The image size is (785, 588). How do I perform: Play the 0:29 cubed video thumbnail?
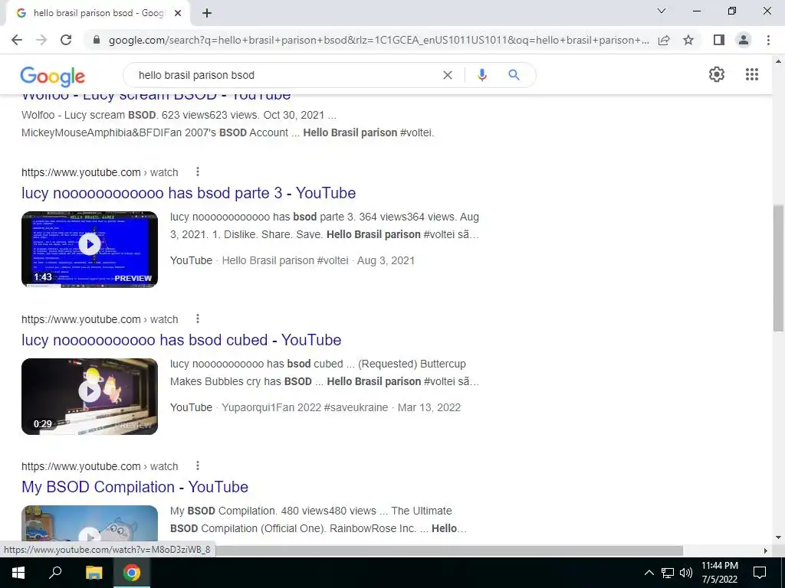pyautogui.click(x=90, y=396)
